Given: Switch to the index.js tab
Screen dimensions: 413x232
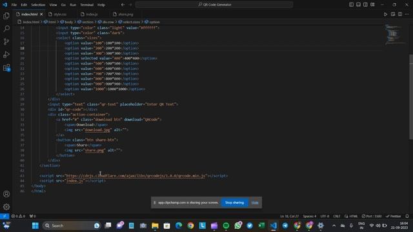Looking at the screenshot, I should [92, 14].
